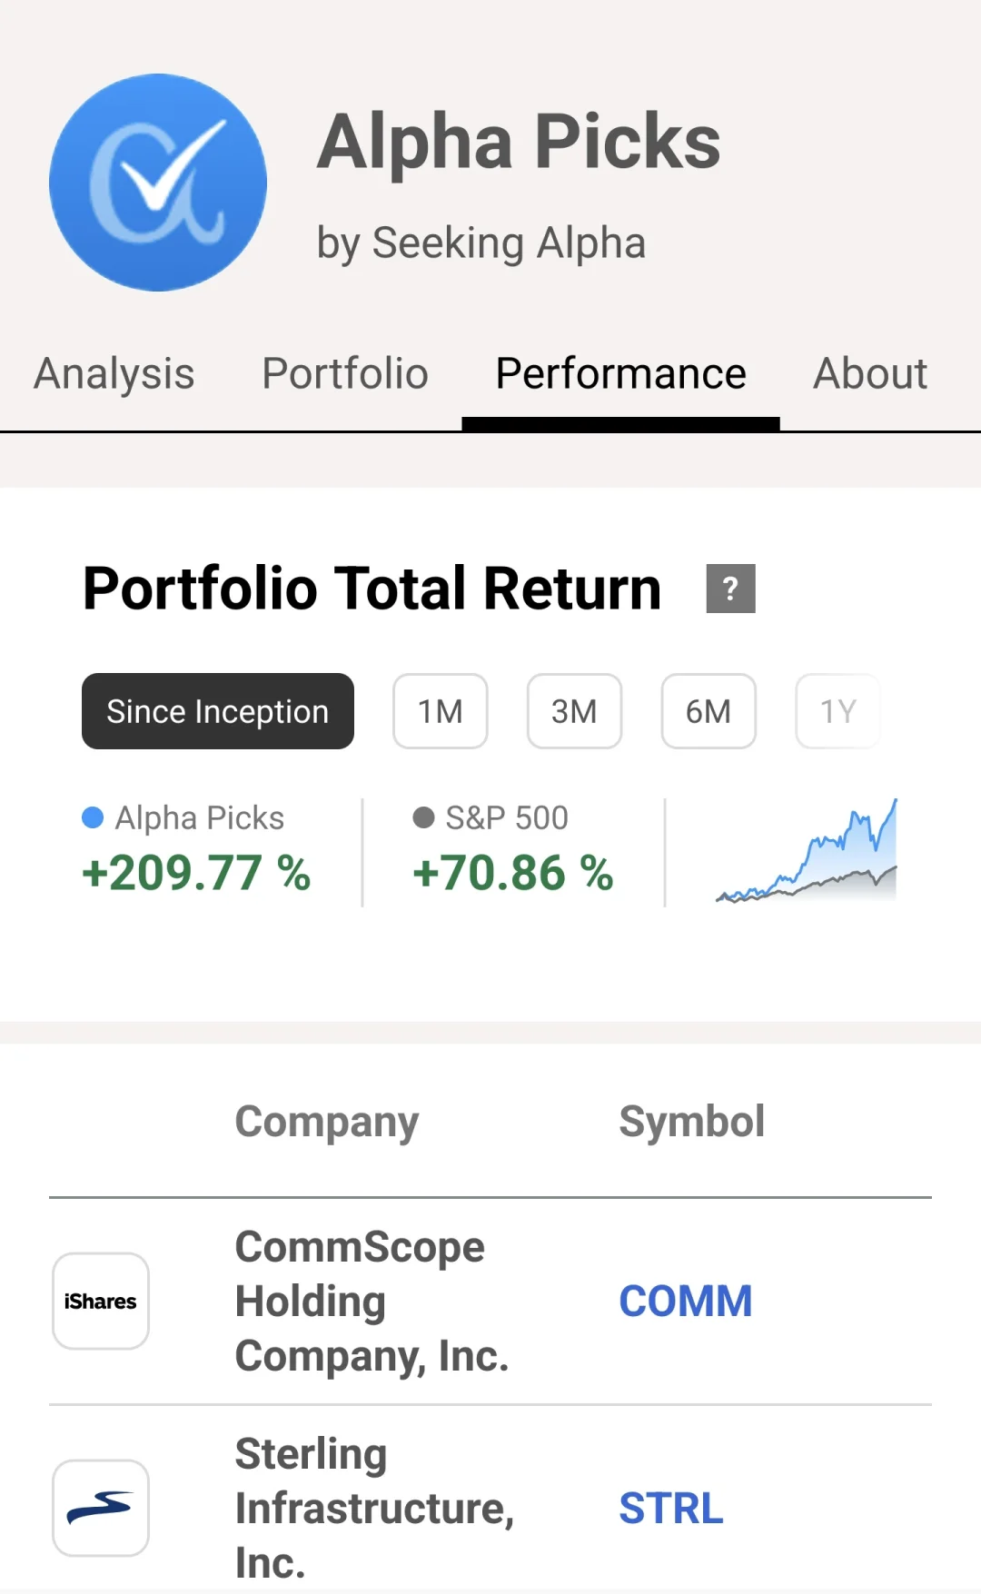Open the COMM ticker symbol link

686,1301
